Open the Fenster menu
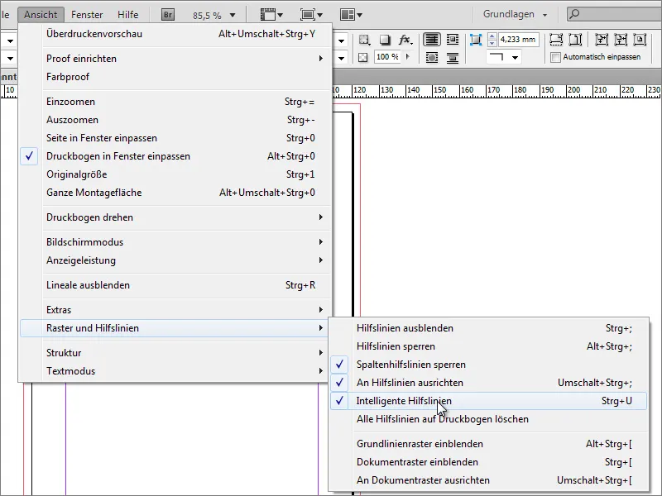 [87, 14]
